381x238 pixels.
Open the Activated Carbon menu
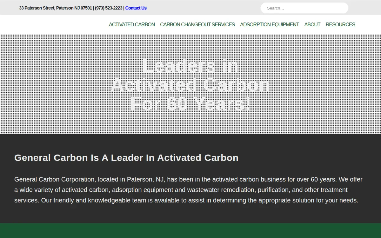132,24
